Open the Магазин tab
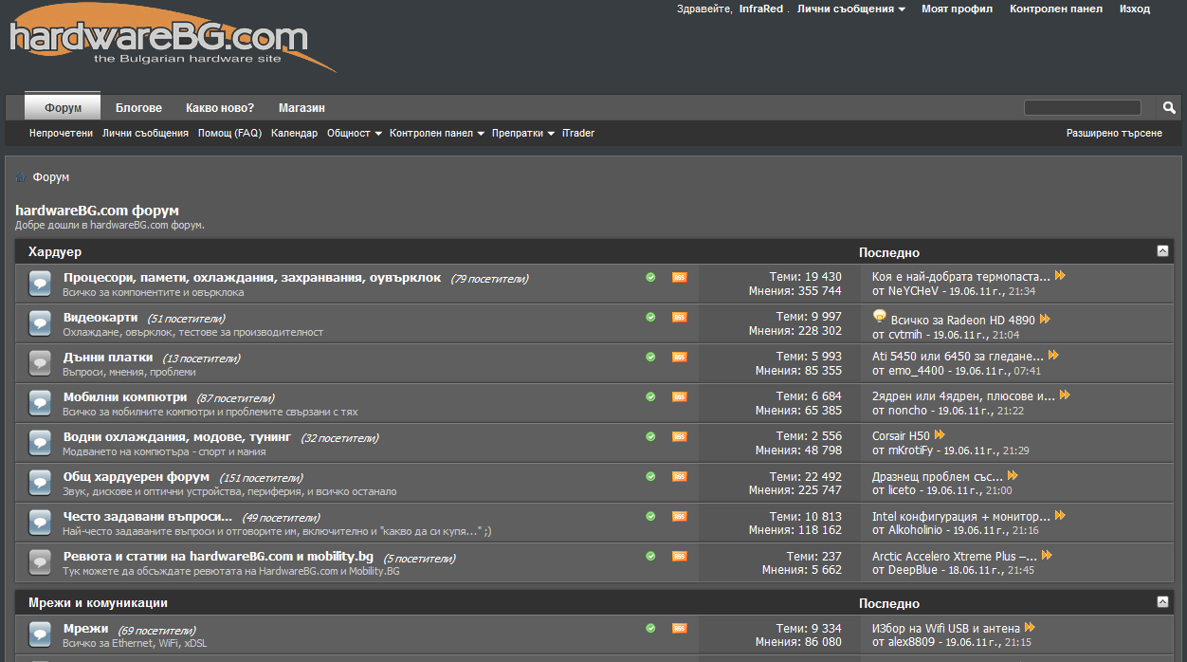This screenshot has height=662, width=1187. 301,108
